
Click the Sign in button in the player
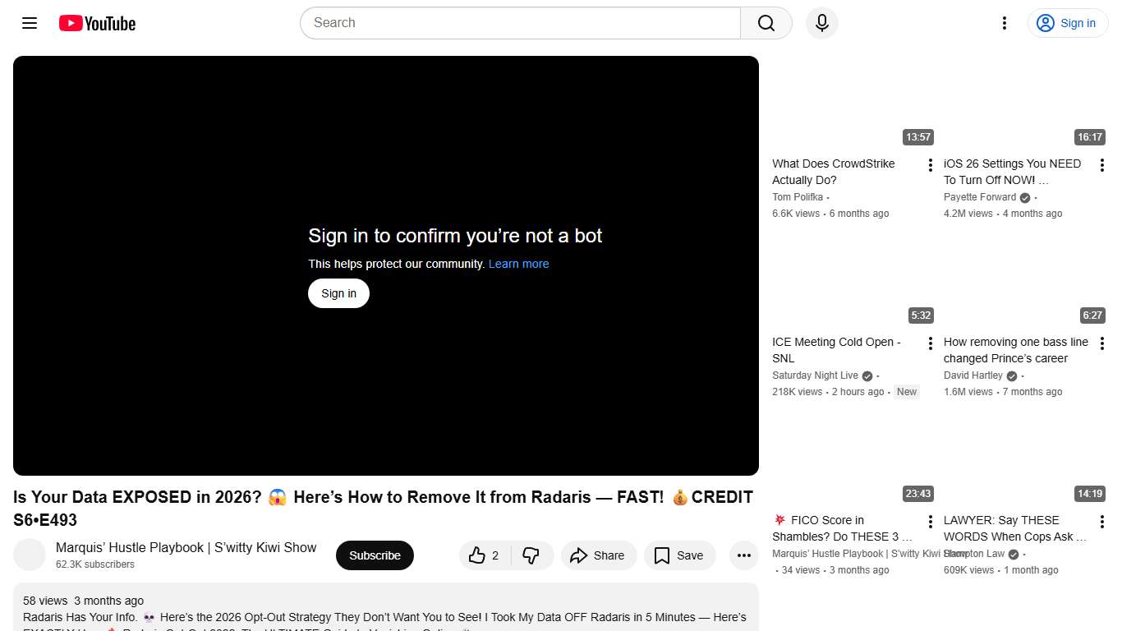[338, 293]
